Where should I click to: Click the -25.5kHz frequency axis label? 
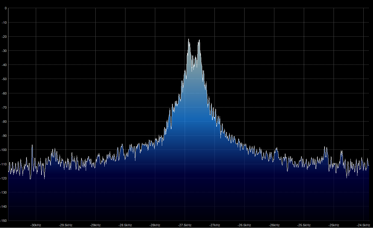(304, 225)
